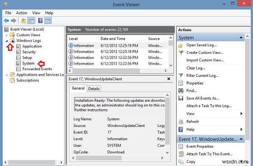This screenshot has width=253, height=166.
Task: Click the Forwarded Events log icon
Action: pyautogui.click(x=19, y=69)
